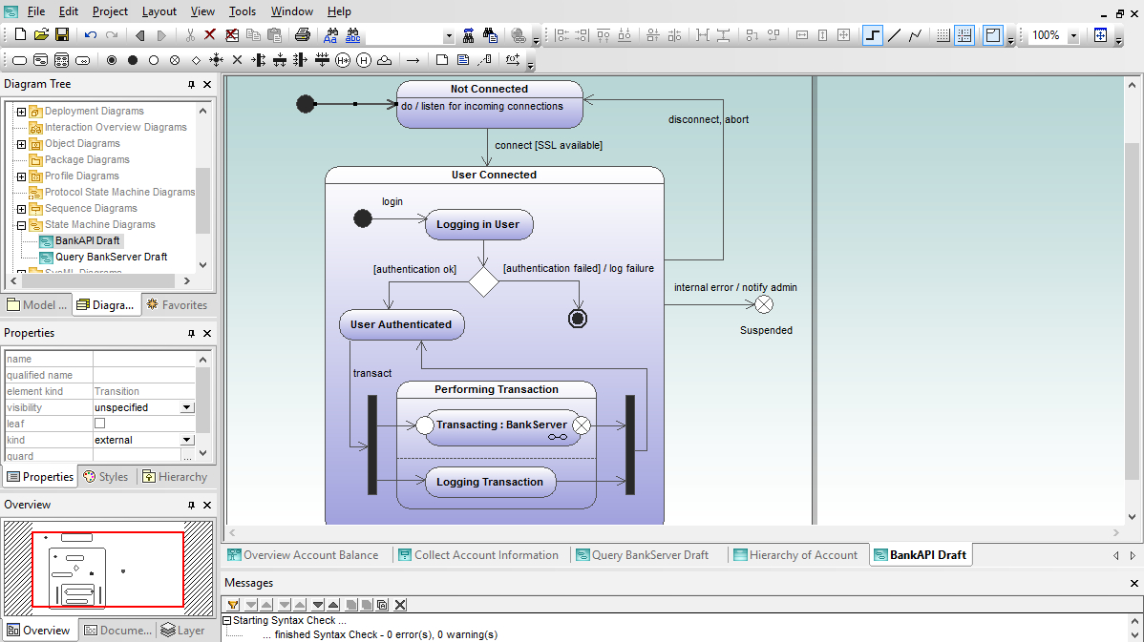Image resolution: width=1144 pixels, height=642 pixels.
Task: Open the Layout menu
Action: 159,11
